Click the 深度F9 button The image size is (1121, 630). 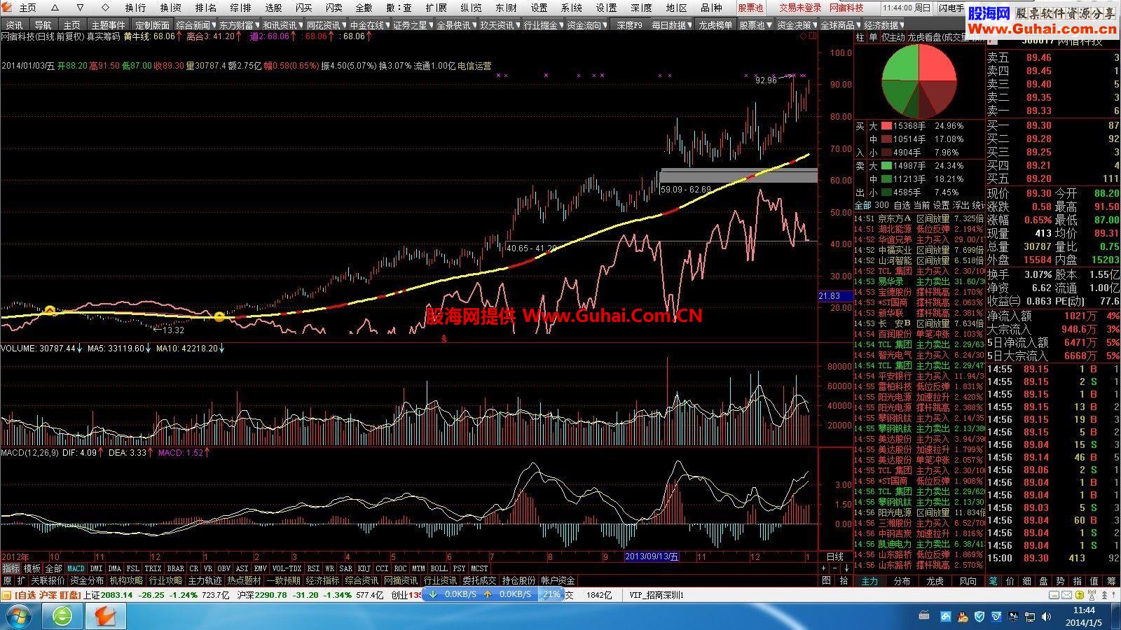[x=629, y=25]
